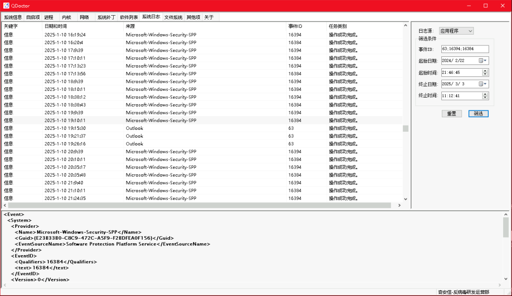The height and width of the screenshot is (296, 512).
Task: Click the 筛选 filter button
Action: click(478, 114)
